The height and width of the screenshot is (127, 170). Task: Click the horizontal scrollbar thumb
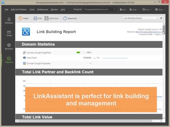(85, 121)
